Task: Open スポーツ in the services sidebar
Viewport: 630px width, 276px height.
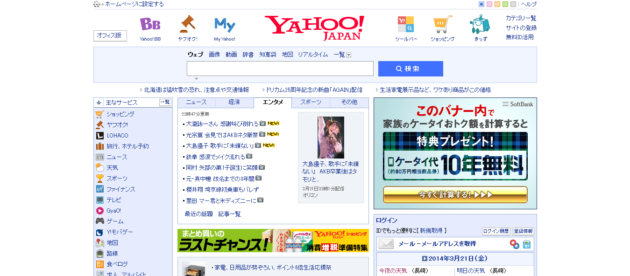Action: click(x=117, y=179)
